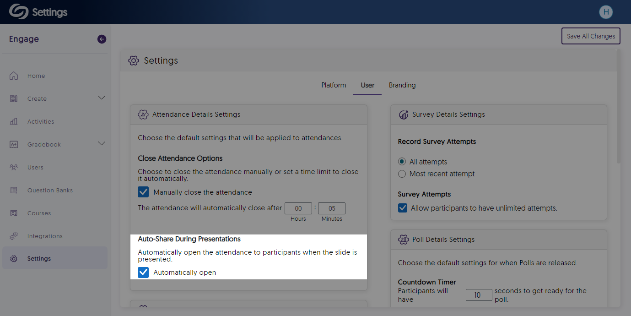Click the Users icon in sidebar
The height and width of the screenshot is (316, 631).
point(14,168)
